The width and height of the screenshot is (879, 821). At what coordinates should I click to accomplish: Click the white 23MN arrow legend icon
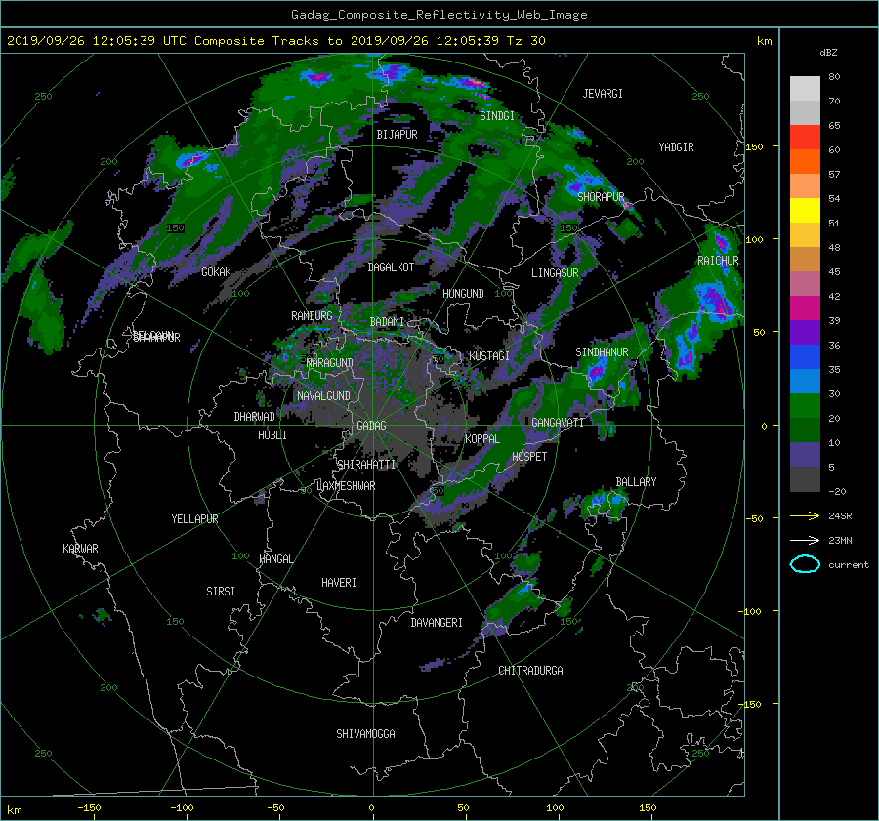click(x=805, y=540)
